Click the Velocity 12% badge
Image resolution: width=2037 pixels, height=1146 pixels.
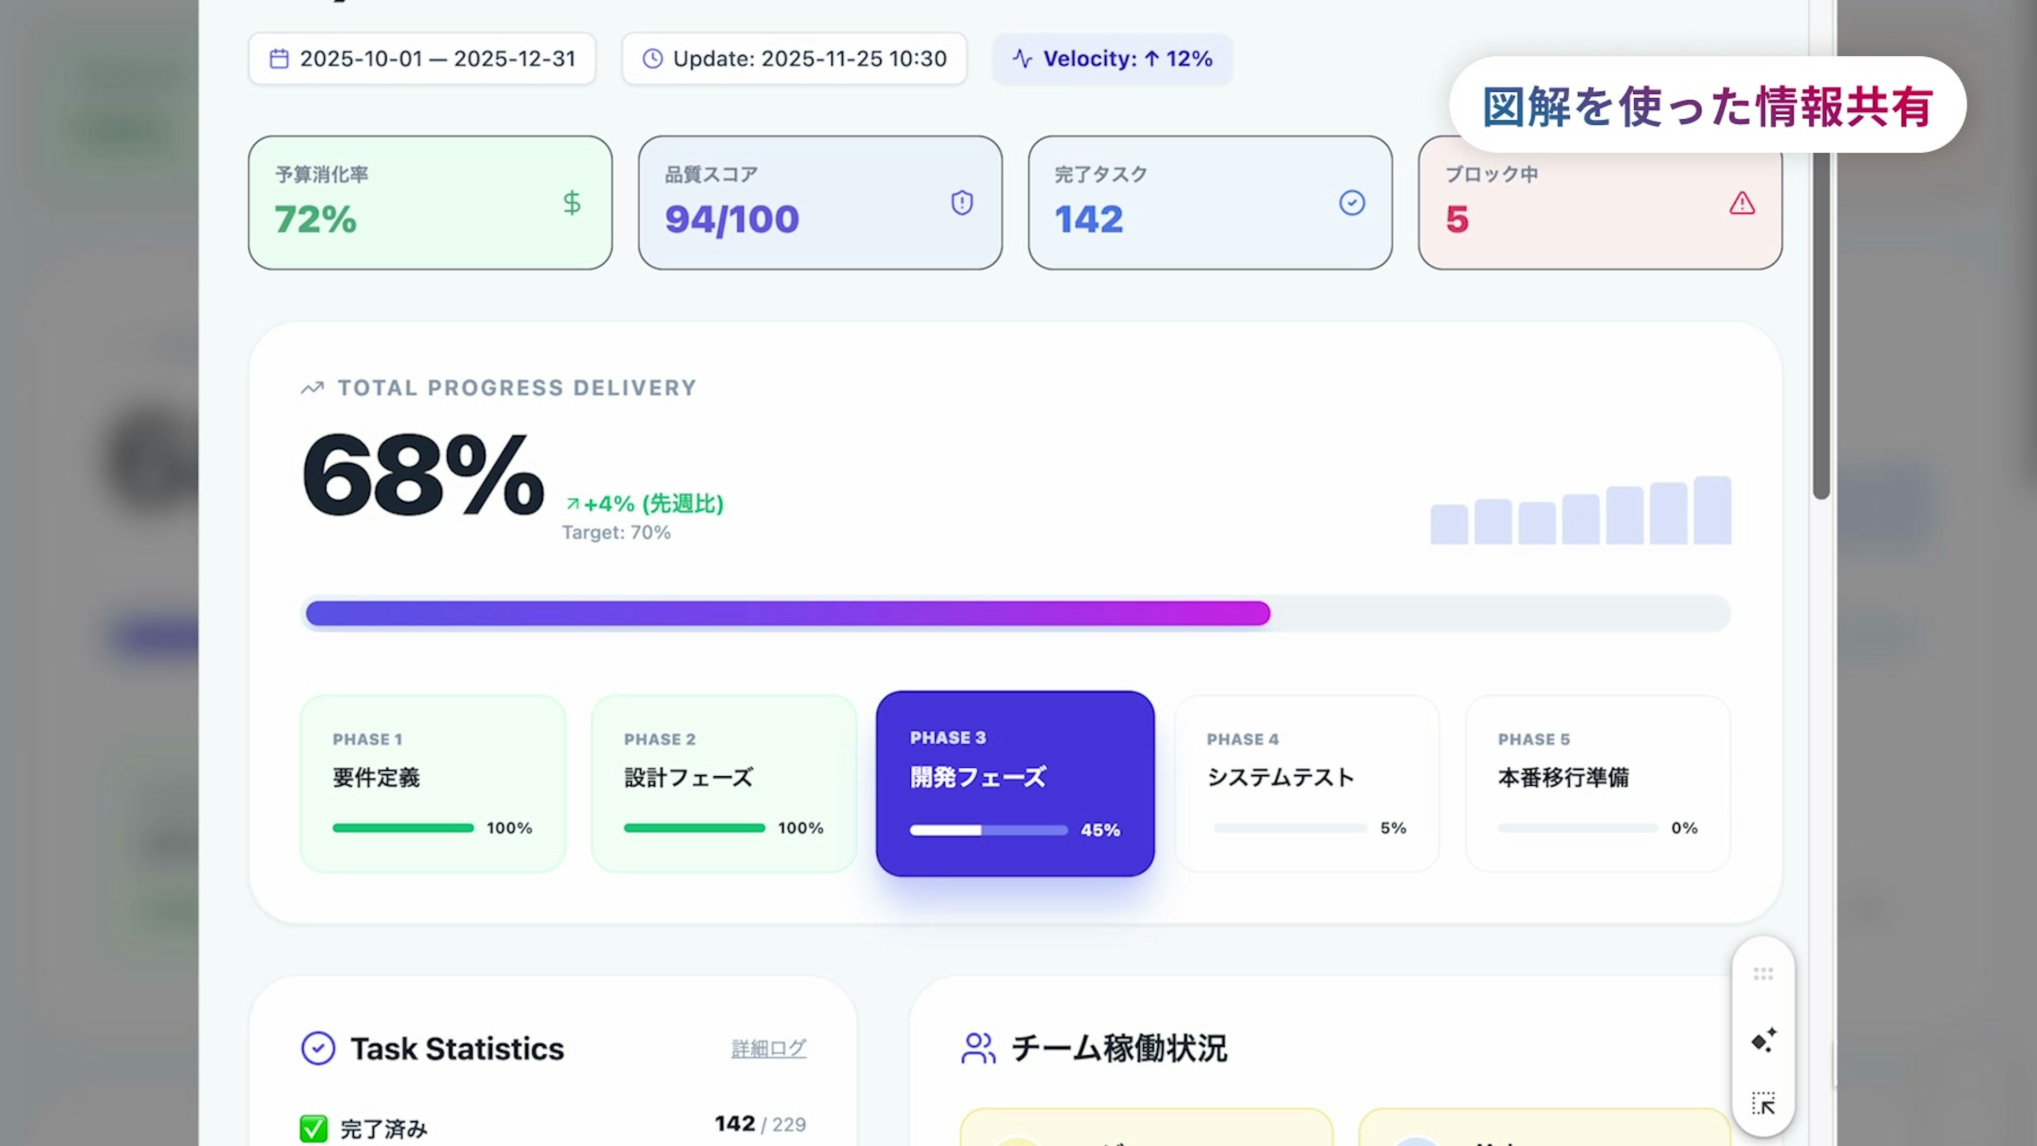click(1112, 59)
